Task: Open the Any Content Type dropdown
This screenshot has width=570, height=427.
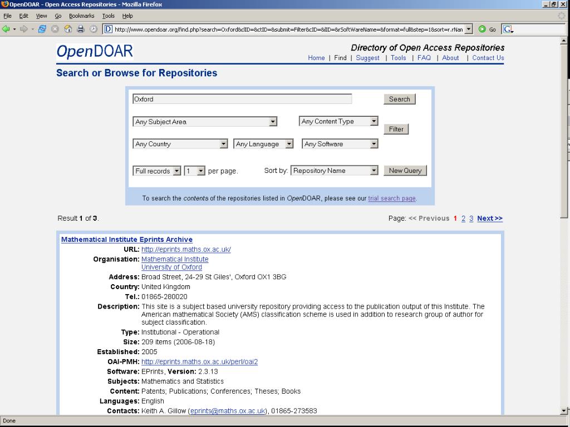Action: [338, 121]
